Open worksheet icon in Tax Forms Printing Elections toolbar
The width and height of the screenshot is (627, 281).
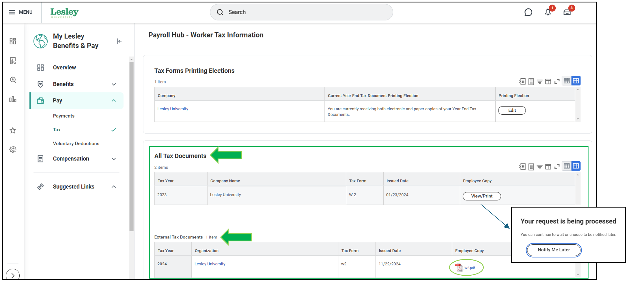point(531,81)
